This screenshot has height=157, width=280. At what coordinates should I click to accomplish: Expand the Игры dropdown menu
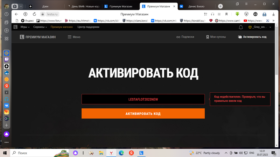point(25,27)
